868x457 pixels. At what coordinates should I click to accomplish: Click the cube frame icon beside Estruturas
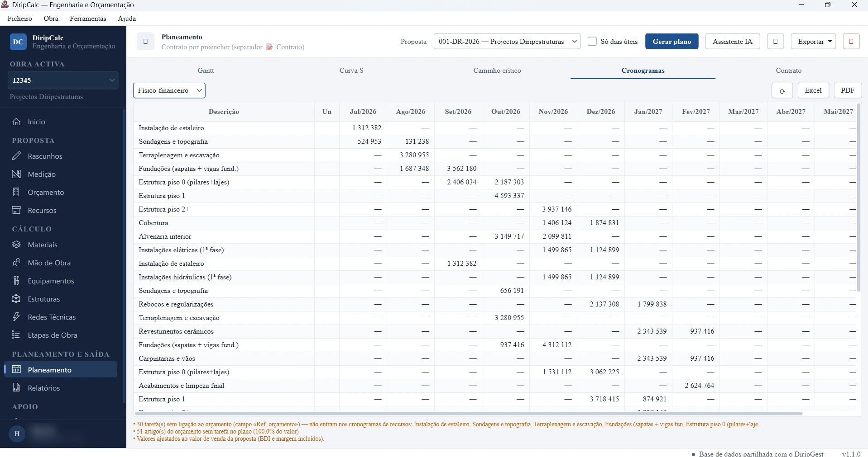(16, 299)
